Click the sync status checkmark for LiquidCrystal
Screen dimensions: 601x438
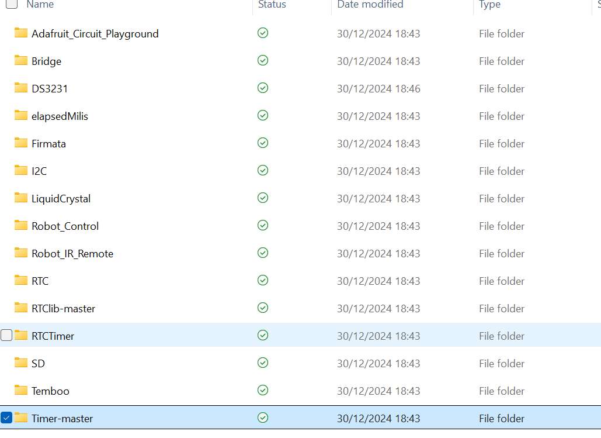263,198
